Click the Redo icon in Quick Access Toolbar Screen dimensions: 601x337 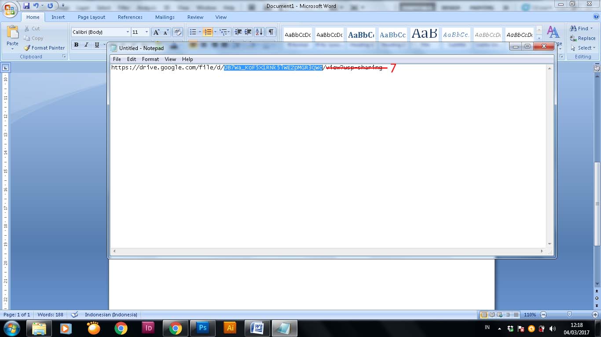(x=50, y=6)
